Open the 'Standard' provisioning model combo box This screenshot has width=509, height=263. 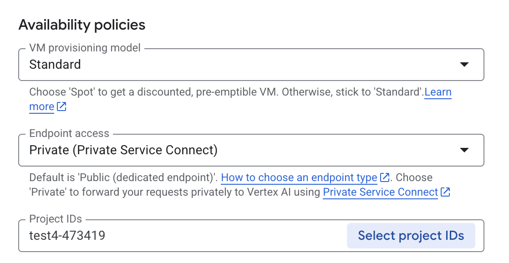[x=228, y=65]
